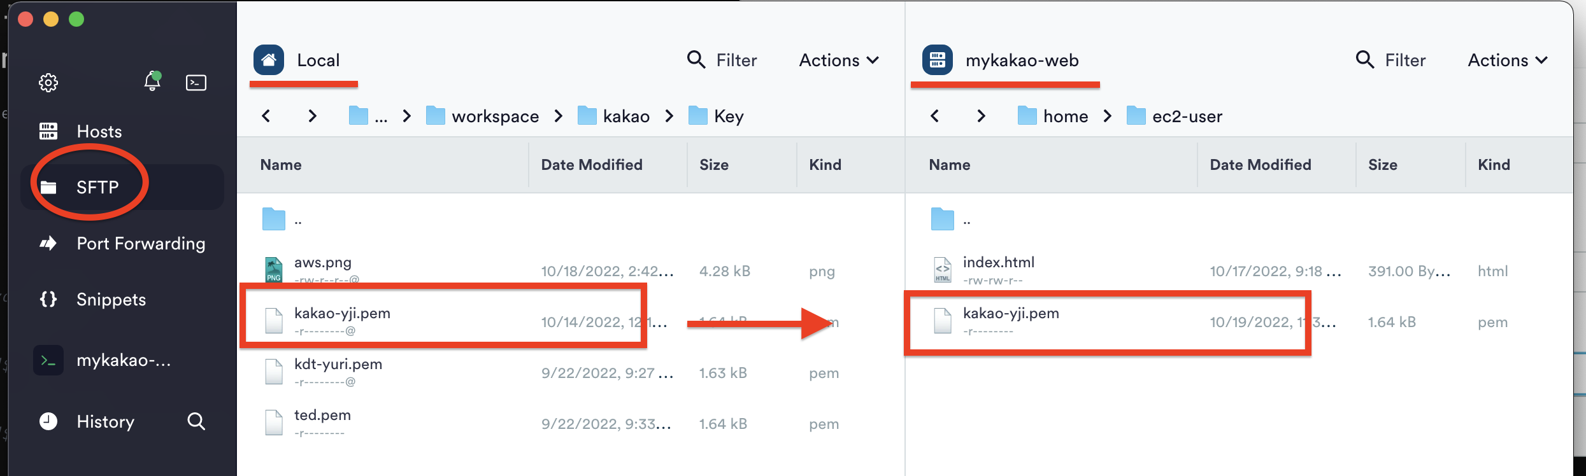Click the index.html HTML file icon
This screenshot has height=476, width=1586.
coord(943,270)
